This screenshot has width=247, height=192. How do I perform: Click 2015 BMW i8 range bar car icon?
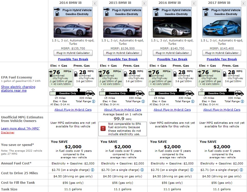tap(140, 93)
